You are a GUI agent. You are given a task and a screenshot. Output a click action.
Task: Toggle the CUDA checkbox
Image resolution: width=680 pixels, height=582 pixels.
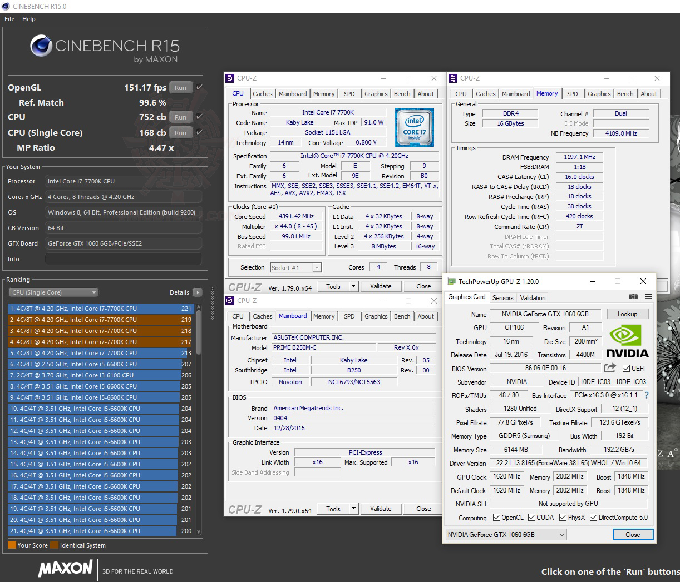pyautogui.click(x=531, y=518)
